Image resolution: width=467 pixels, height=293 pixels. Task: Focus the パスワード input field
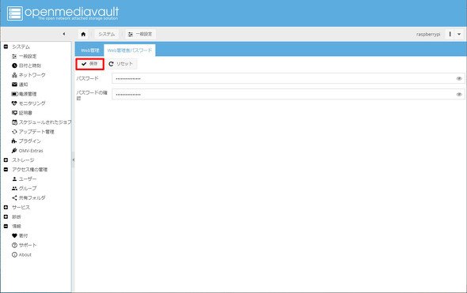pyautogui.click(x=288, y=79)
